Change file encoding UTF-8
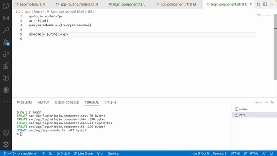 235,153
